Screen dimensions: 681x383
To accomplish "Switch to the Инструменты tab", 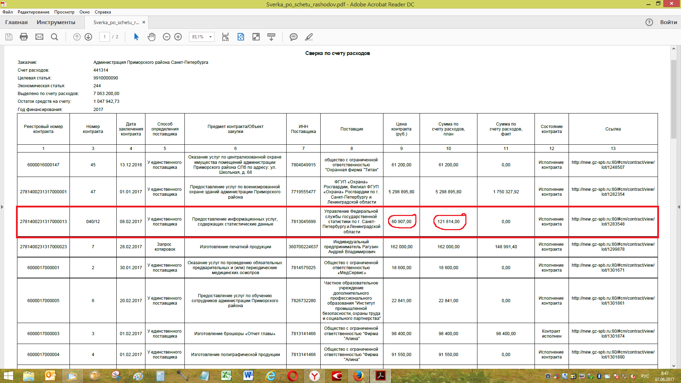I will tap(56, 22).
